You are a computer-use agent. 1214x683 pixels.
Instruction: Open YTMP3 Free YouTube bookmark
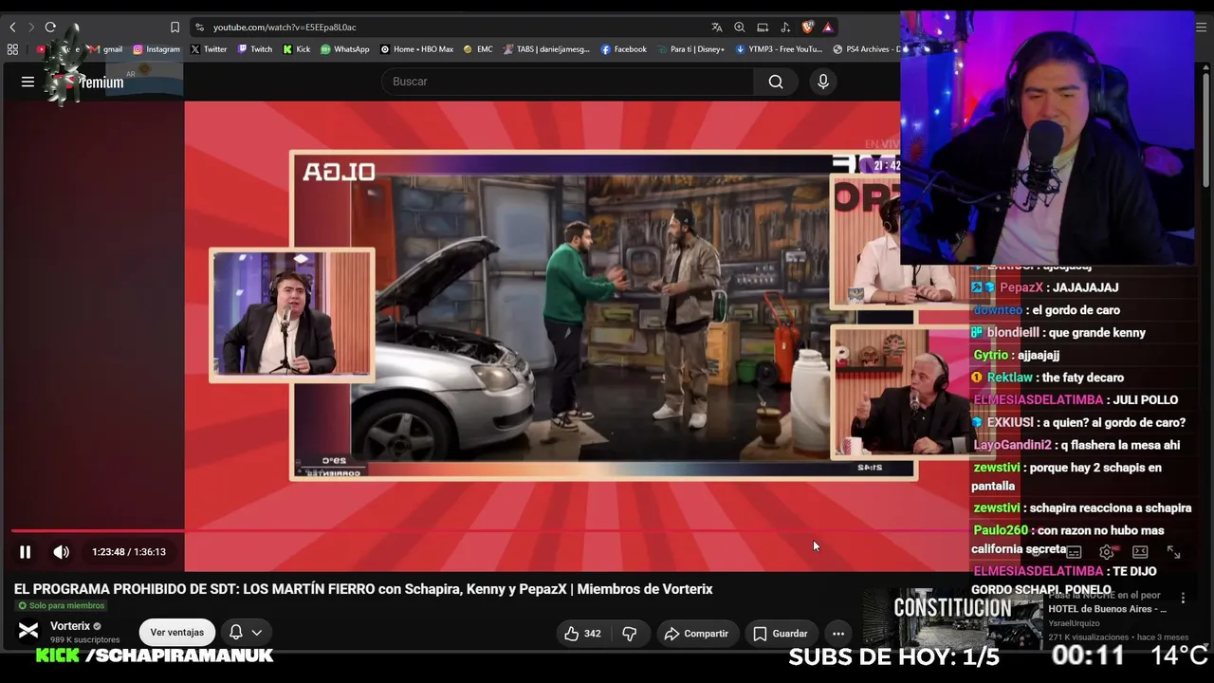[779, 49]
